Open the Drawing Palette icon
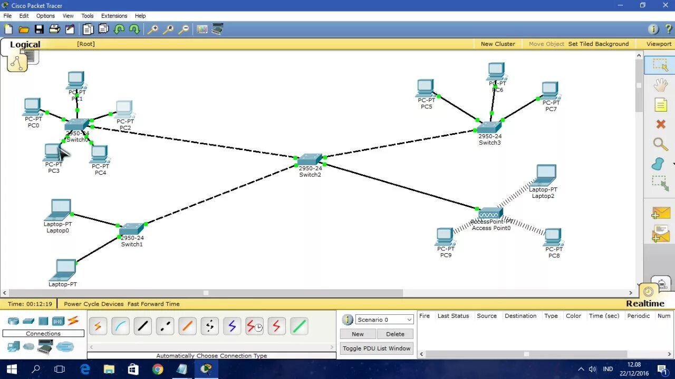This screenshot has width=675, height=379. pyautogui.click(x=202, y=29)
